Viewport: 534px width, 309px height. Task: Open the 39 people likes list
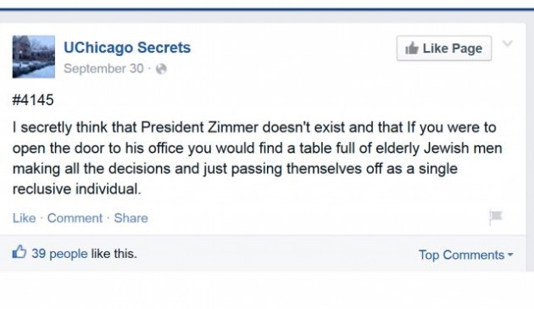tap(59, 254)
